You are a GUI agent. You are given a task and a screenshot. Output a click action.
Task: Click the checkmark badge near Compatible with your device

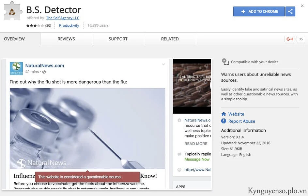[225, 61]
